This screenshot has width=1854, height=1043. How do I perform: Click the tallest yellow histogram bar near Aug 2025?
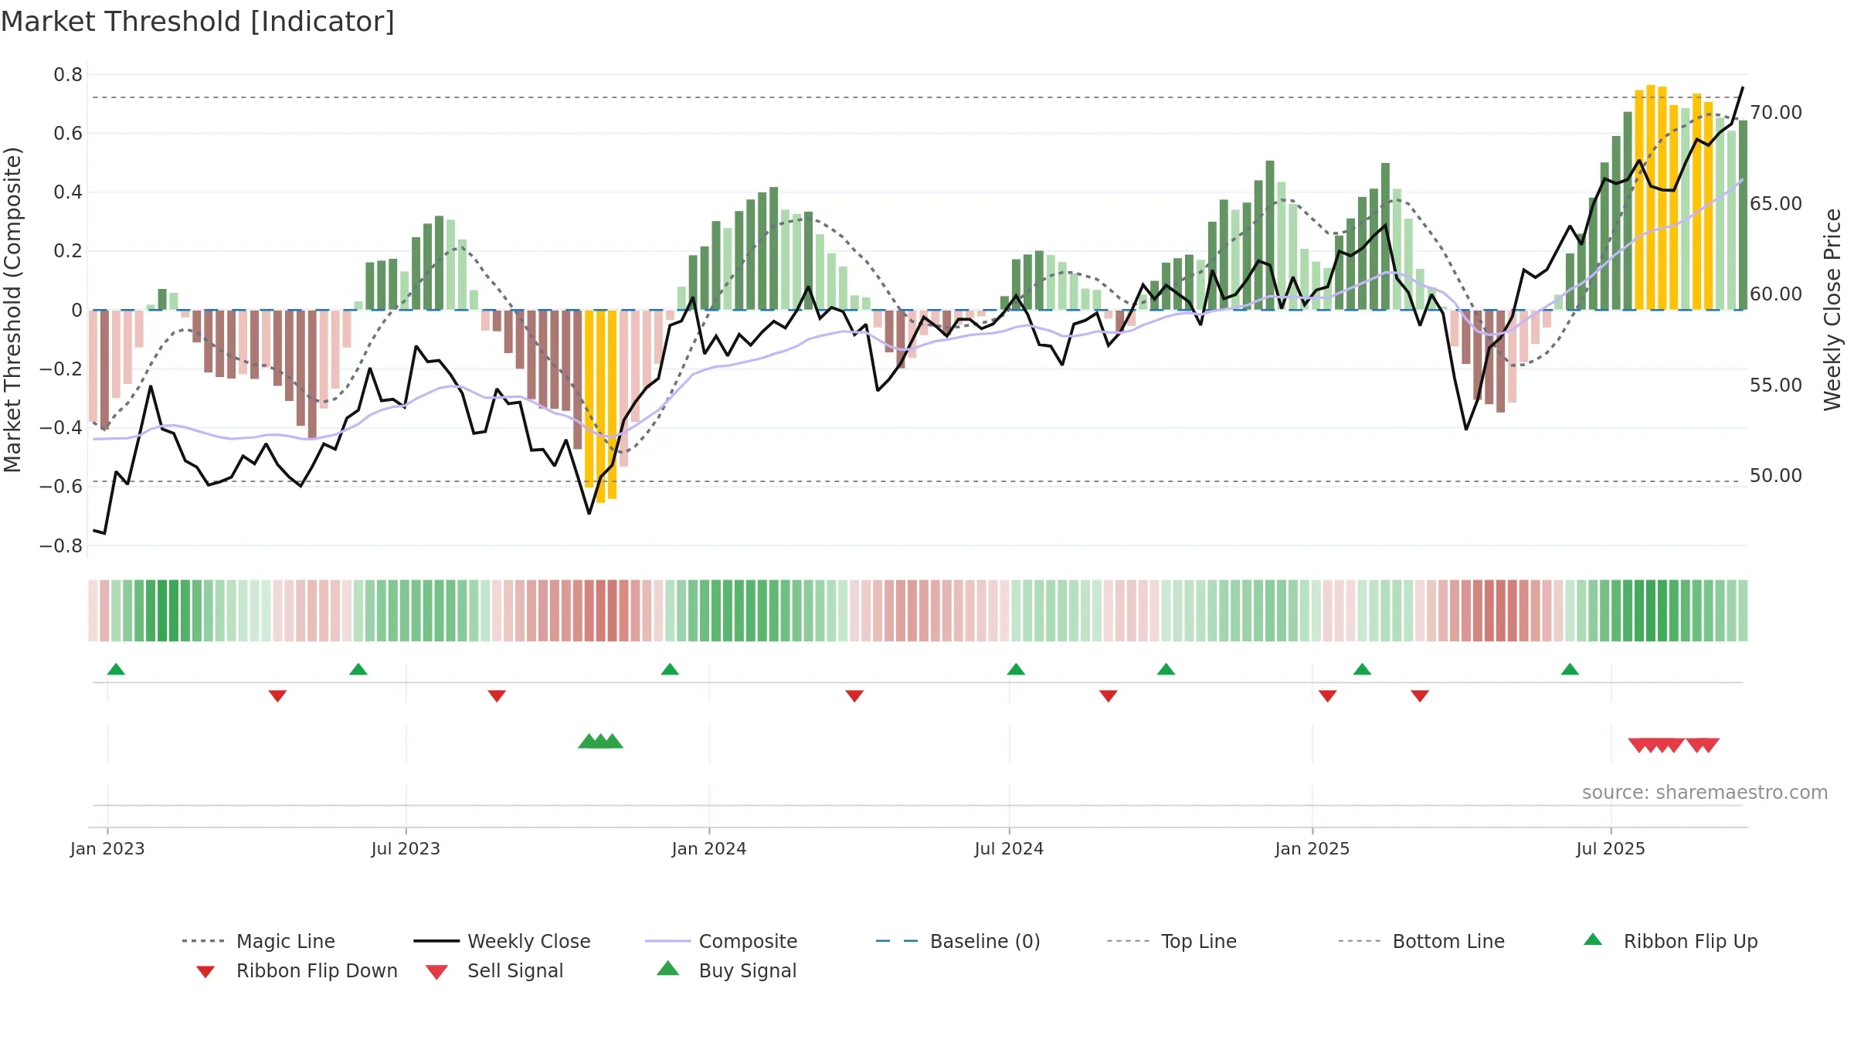click(1651, 197)
